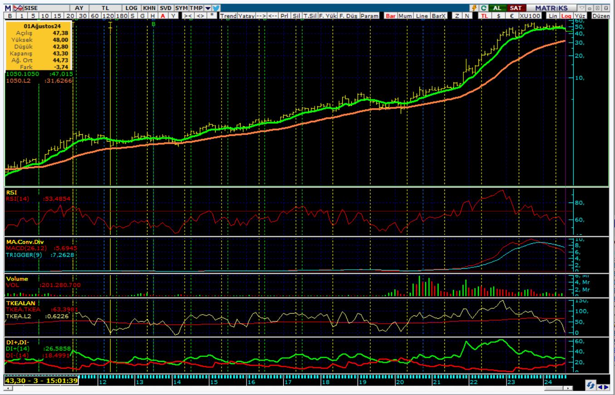Select the 15 minute period
The width and height of the screenshot is (615, 395).
(x=57, y=15)
